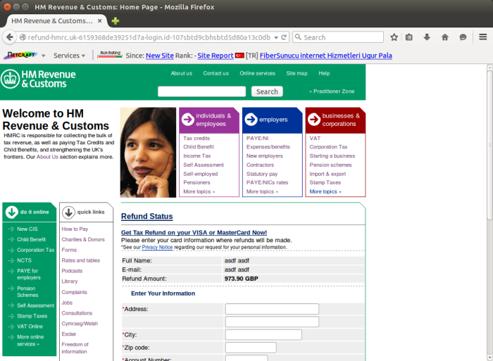Click the HM Revenue & Customs crown logo
The image size is (493, 361).
(x=10, y=79)
